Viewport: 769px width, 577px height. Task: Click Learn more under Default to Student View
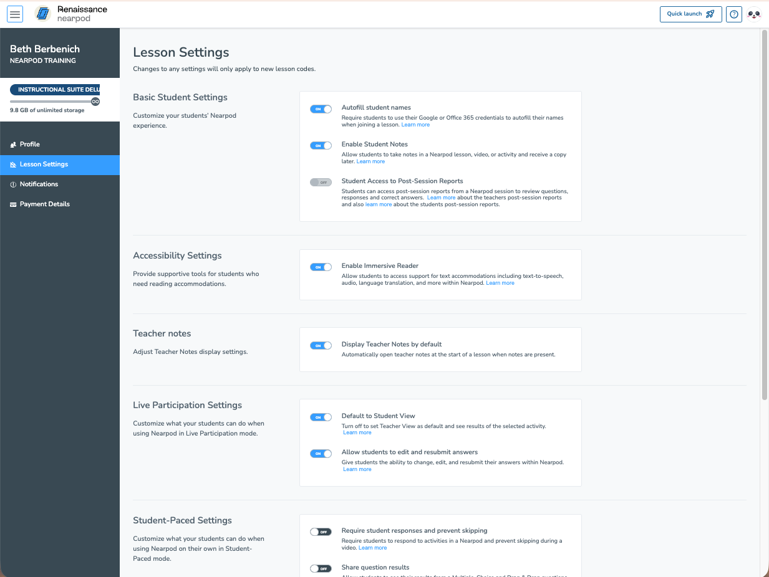(357, 432)
